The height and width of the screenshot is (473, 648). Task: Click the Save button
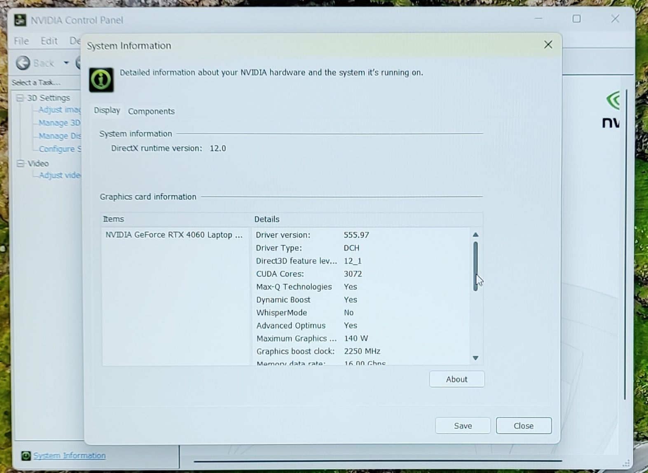coord(463,426)
